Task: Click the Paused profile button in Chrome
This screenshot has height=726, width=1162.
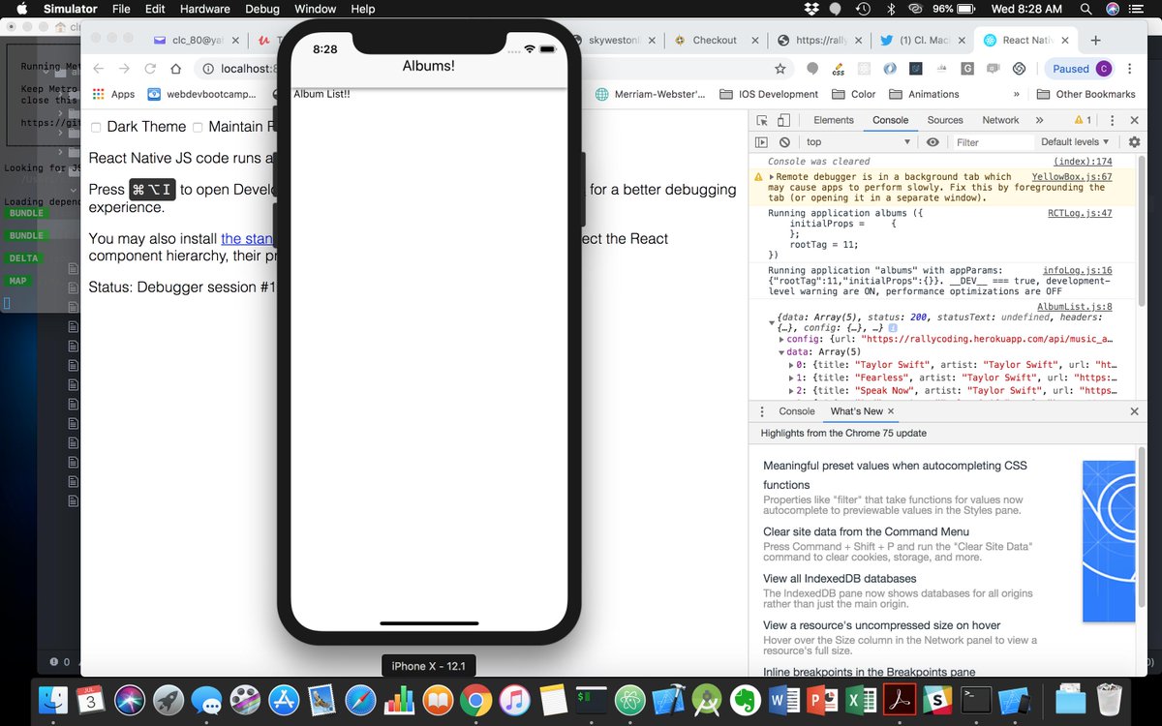Action: (x=1082, y=69)
